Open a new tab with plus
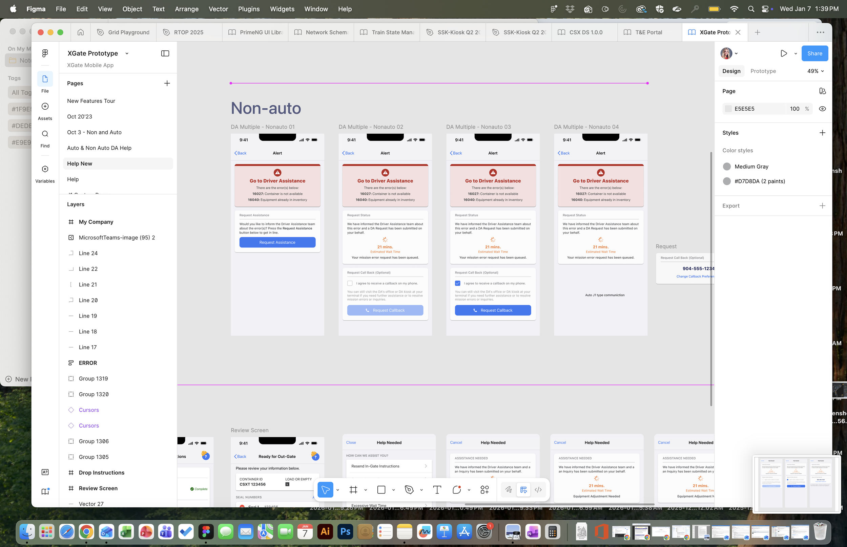 pyautogui.click(x=758, y=32)
